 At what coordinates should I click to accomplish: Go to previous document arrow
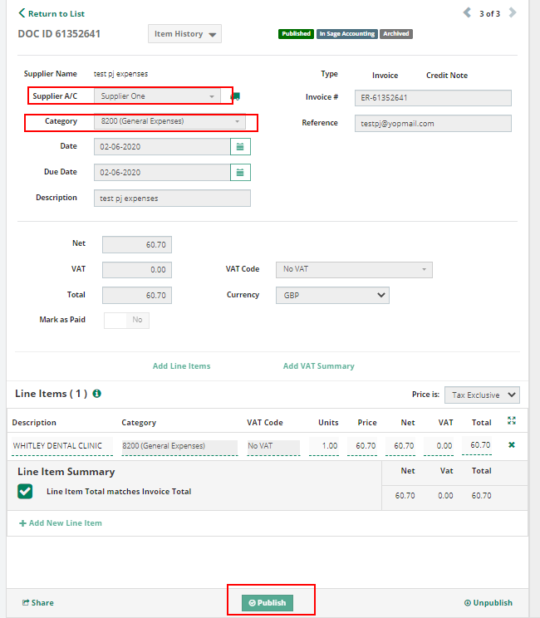[x=467, y=12]
